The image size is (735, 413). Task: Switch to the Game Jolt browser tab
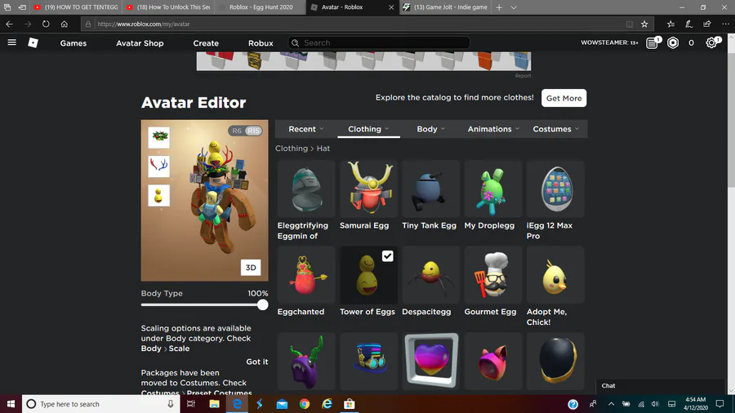click(x=445, y=7)
